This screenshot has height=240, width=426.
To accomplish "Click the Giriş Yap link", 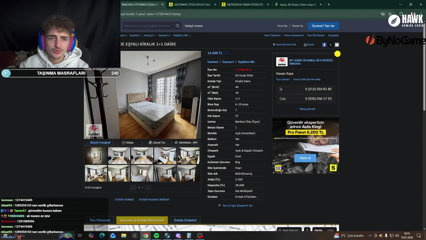I will pyautogui.click(x=282, y=26).
